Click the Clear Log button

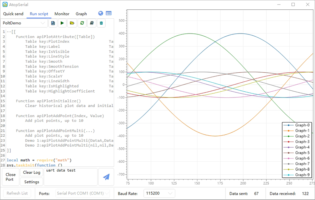32,172
